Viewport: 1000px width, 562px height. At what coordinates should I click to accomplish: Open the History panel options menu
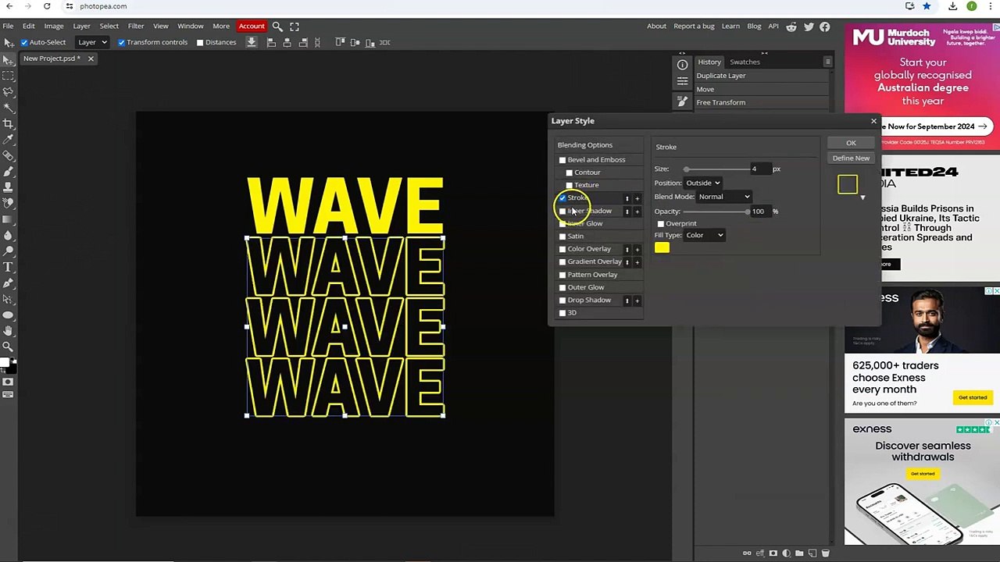tap(827, 62)
